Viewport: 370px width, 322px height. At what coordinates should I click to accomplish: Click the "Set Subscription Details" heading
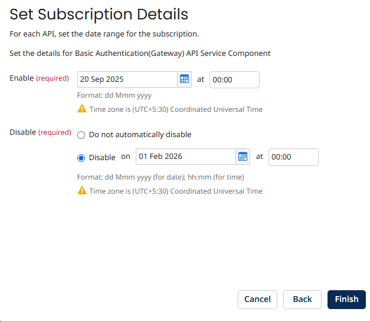(99, 14)
